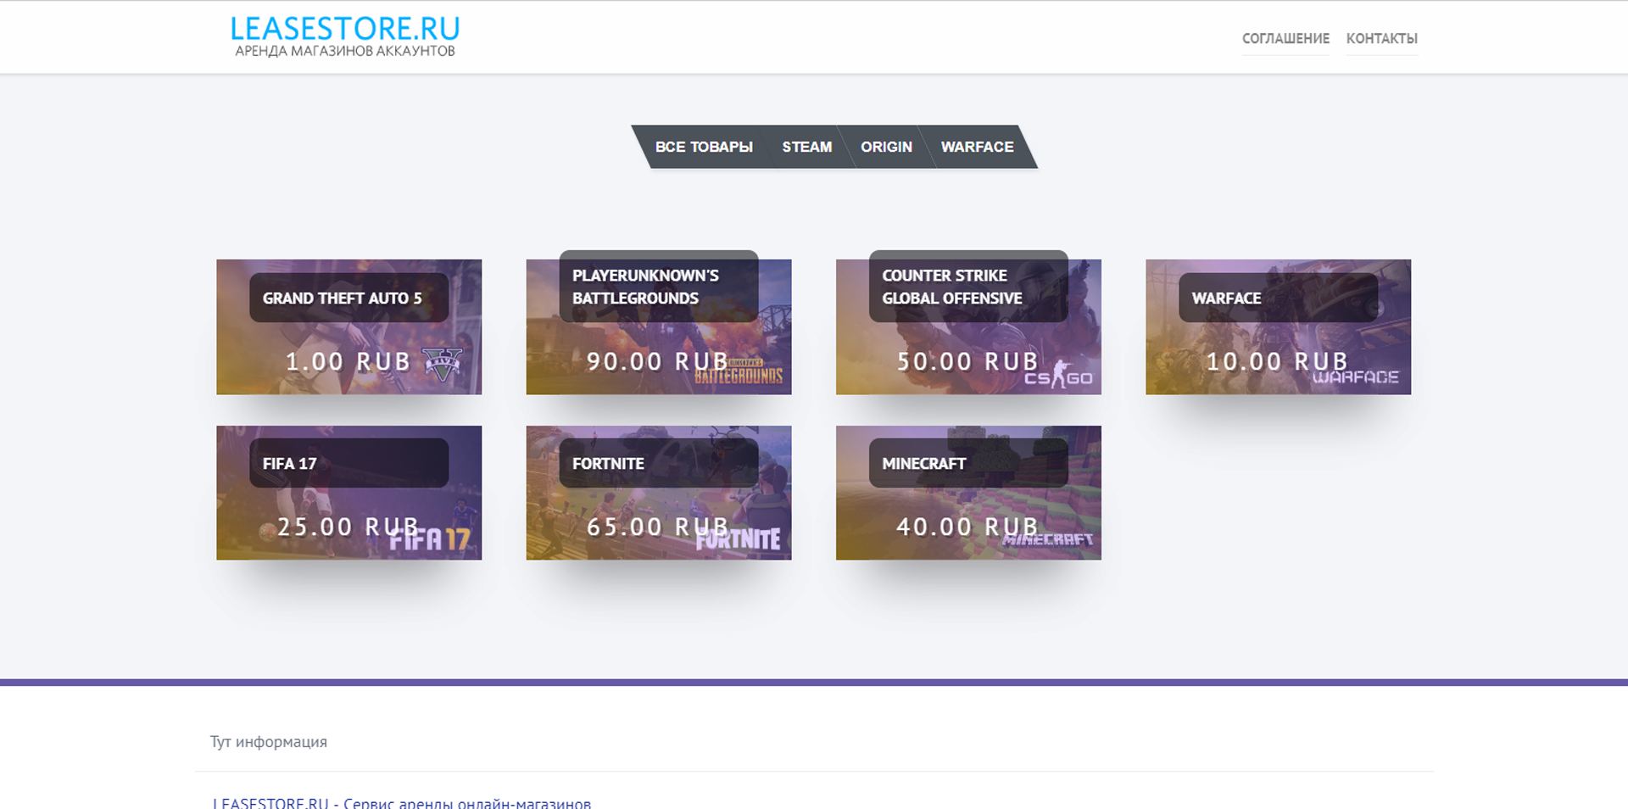Screen dimensions: 1628x809
Task: Select the Все товары category tab
Action: pos(704,147)
